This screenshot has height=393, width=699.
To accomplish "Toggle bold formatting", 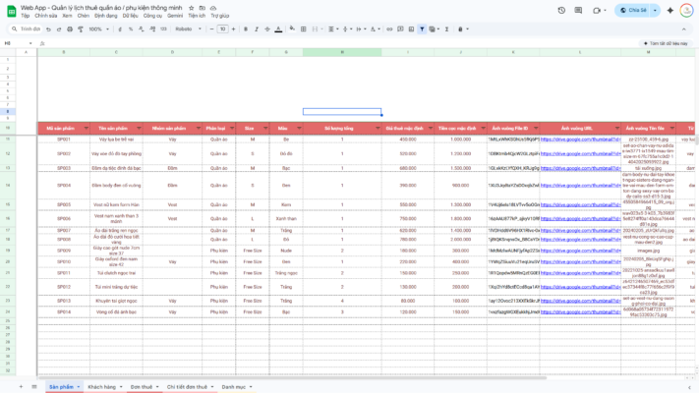I will [x=244, y=29].
